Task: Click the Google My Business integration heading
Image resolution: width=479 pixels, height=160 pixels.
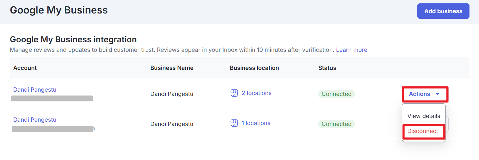Action: click(x=73, y=40)
